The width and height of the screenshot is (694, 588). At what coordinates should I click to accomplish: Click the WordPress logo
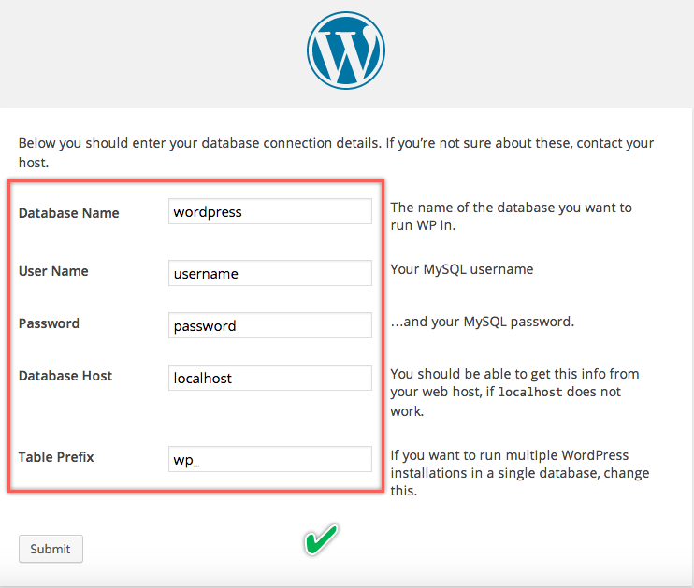coord(346,50)
